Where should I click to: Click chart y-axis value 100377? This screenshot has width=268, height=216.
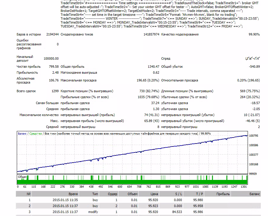coord(253,155)
